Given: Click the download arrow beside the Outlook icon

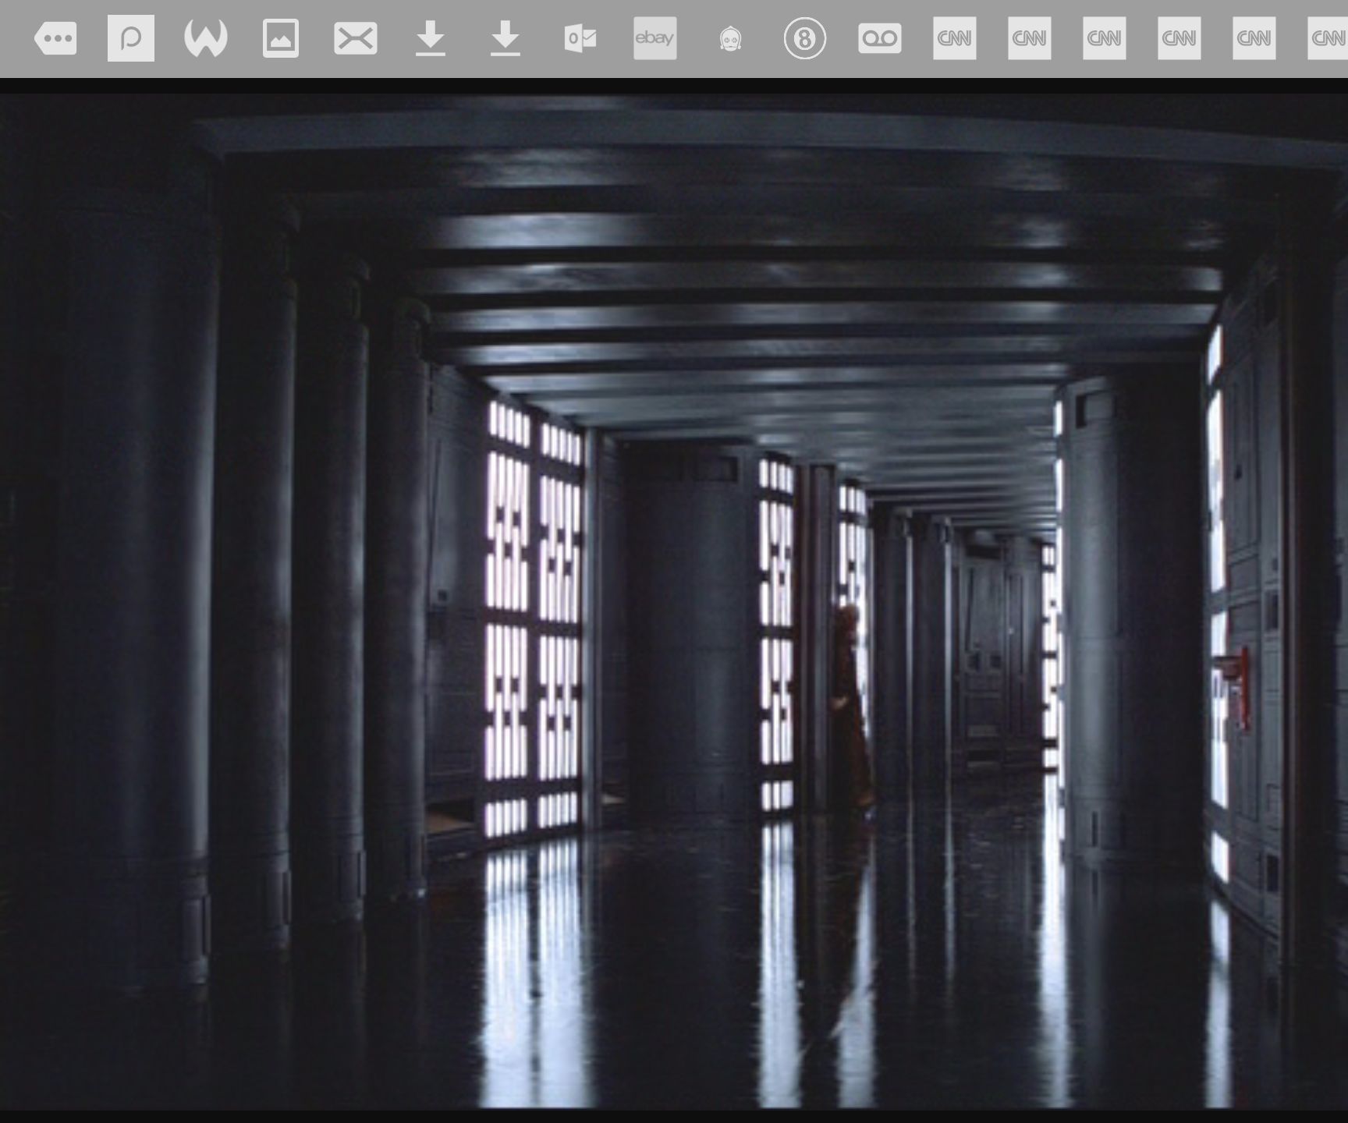Looking at the screenshot, I should [505, 38].
